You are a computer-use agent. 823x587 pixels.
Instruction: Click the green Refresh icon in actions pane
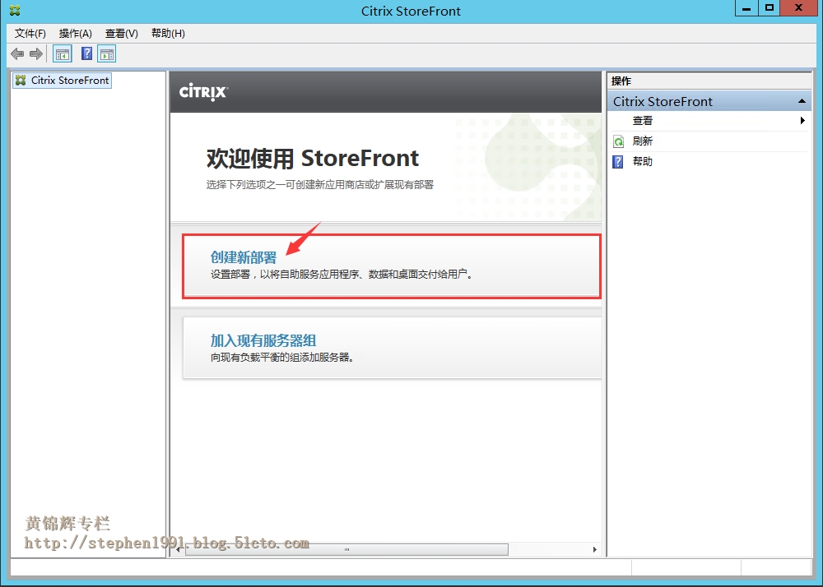pos(619,141)
